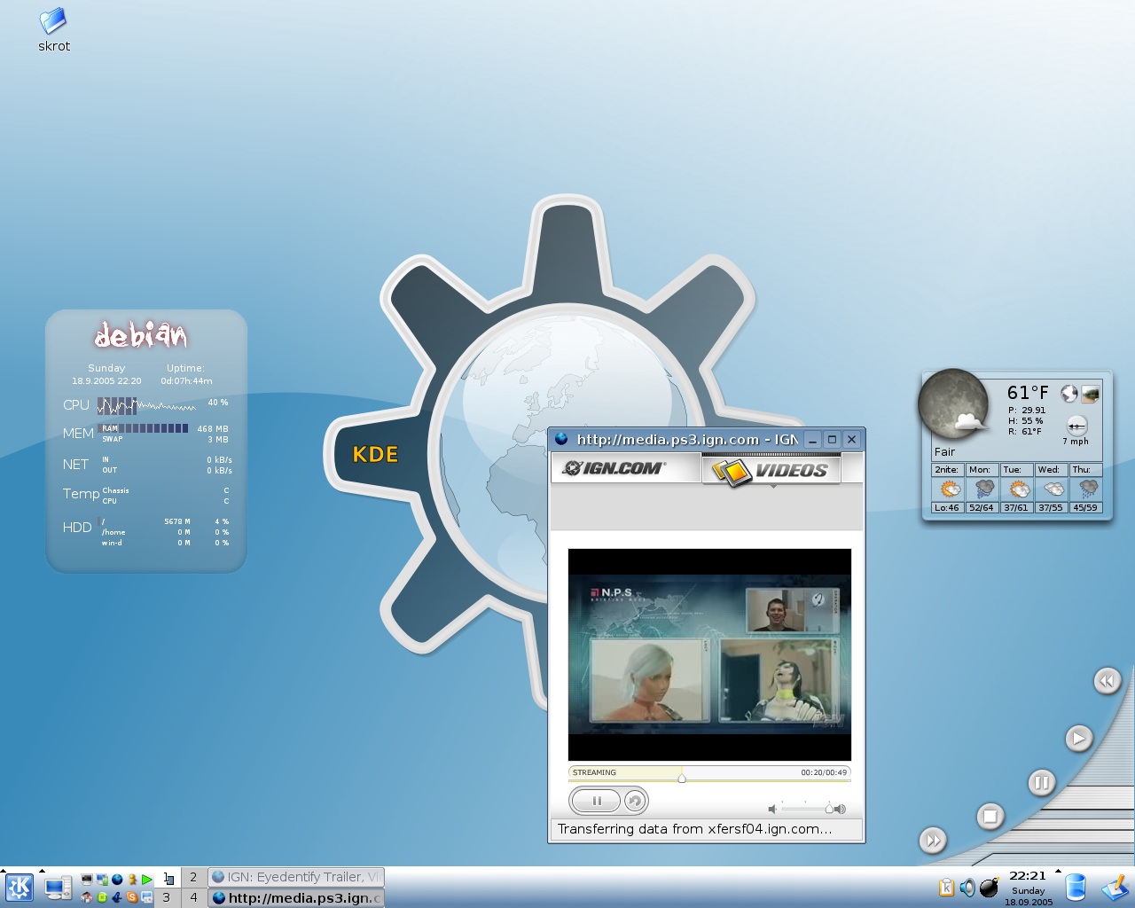1135x908 pixels.
Task: Select IGN: Eyedentify Trailer taskbar entry
Action: 296,877
